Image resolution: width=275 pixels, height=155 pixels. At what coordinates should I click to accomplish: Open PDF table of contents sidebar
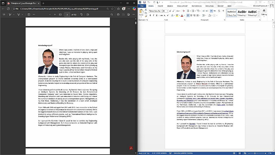4,15
